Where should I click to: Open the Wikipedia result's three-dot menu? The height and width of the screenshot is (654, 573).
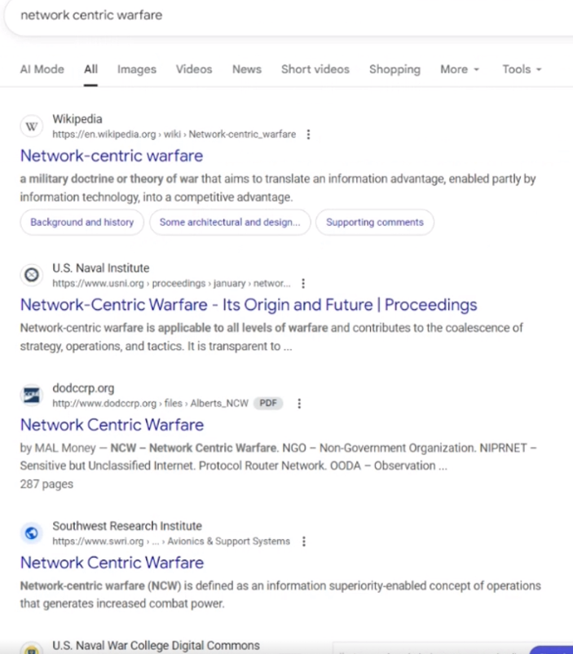pyautogui.click(x=308, y=135)
